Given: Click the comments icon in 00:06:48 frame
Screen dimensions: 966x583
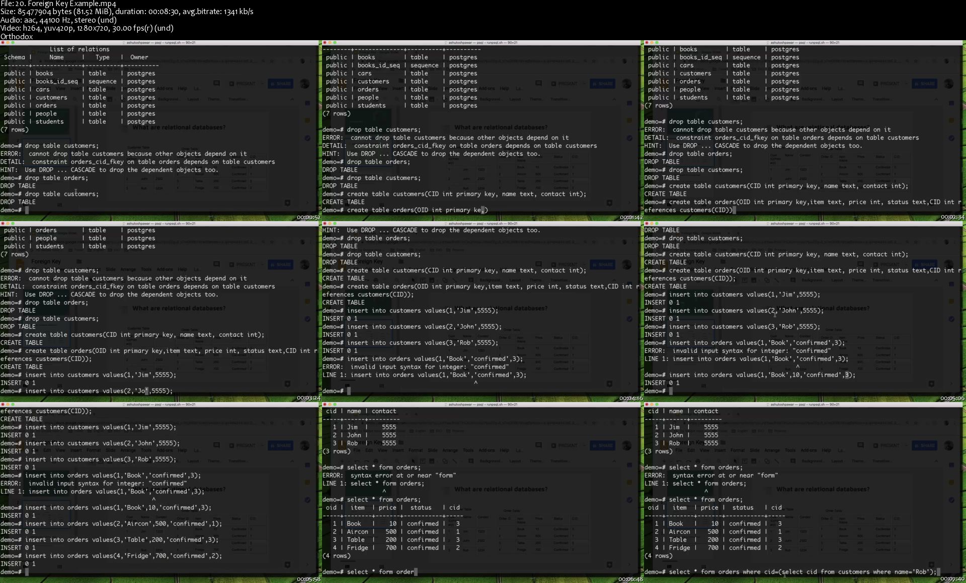Looking at the screenshot, I should pyautogui.click(x=538, y=445).
